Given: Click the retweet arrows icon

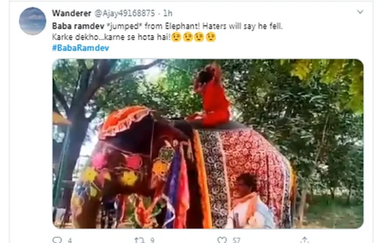Looking at the screenshot, I should (139, 240).
